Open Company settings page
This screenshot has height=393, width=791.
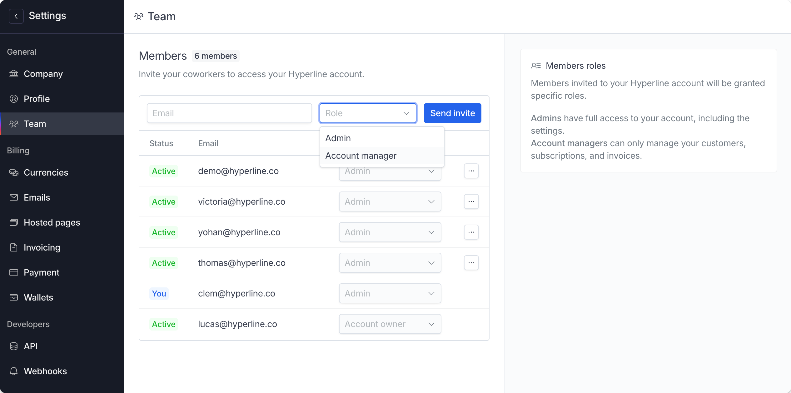[62, 74]
